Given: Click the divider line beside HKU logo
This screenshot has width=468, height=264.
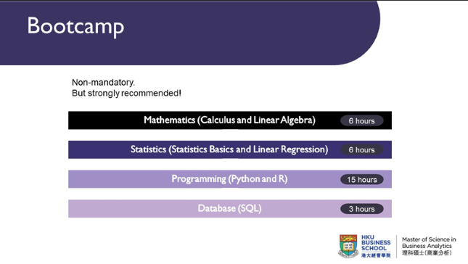Looking at the screenshot, I should coord(396,246).
